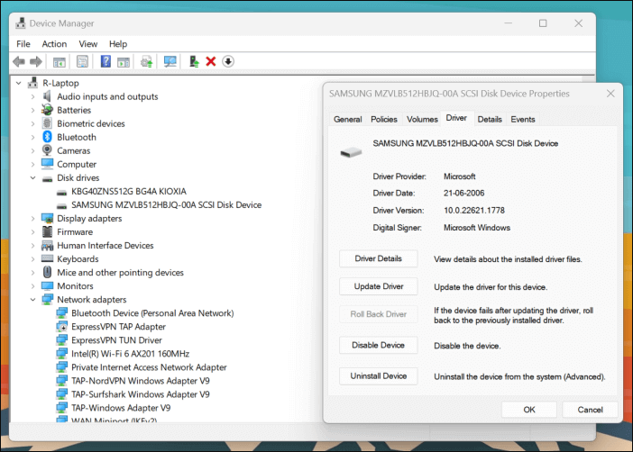Click the Disable device down-arrow toolbar icon
This screenshot has height=452, width=633.
pyautogui.click(x=228, y=61)
